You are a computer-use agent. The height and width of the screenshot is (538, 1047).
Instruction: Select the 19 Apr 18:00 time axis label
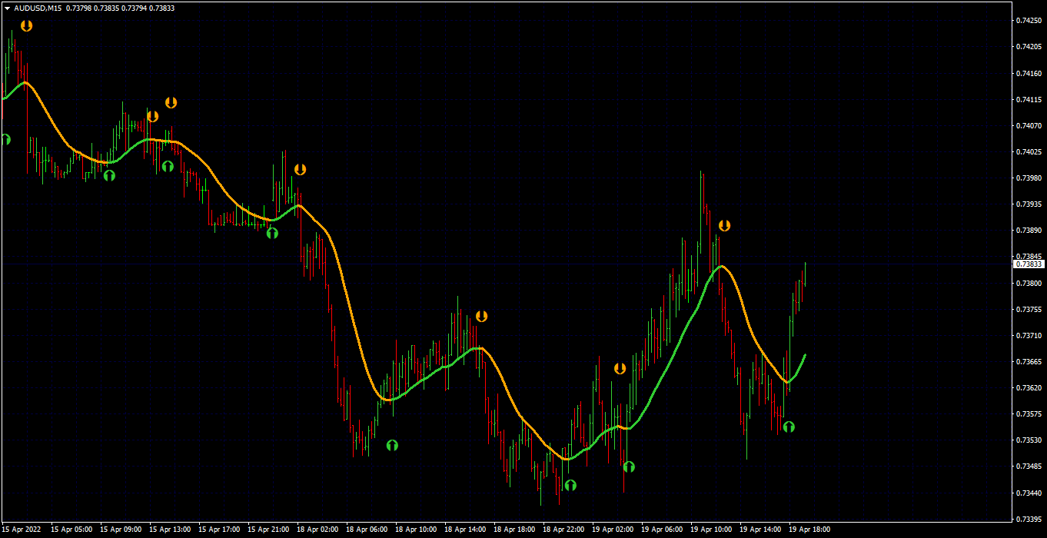(809, 530)
